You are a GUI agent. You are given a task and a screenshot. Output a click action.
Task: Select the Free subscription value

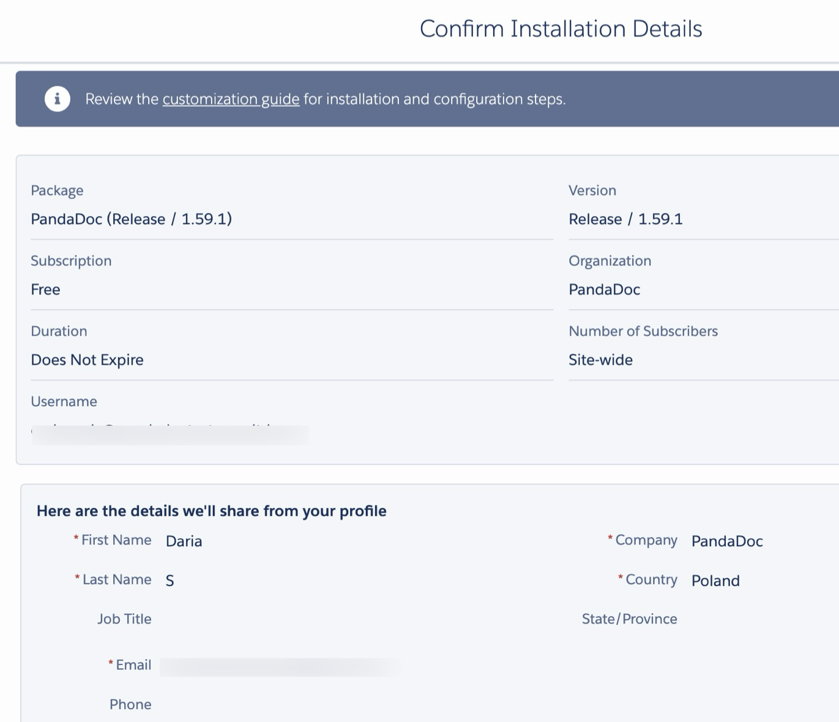click(45, 289)
